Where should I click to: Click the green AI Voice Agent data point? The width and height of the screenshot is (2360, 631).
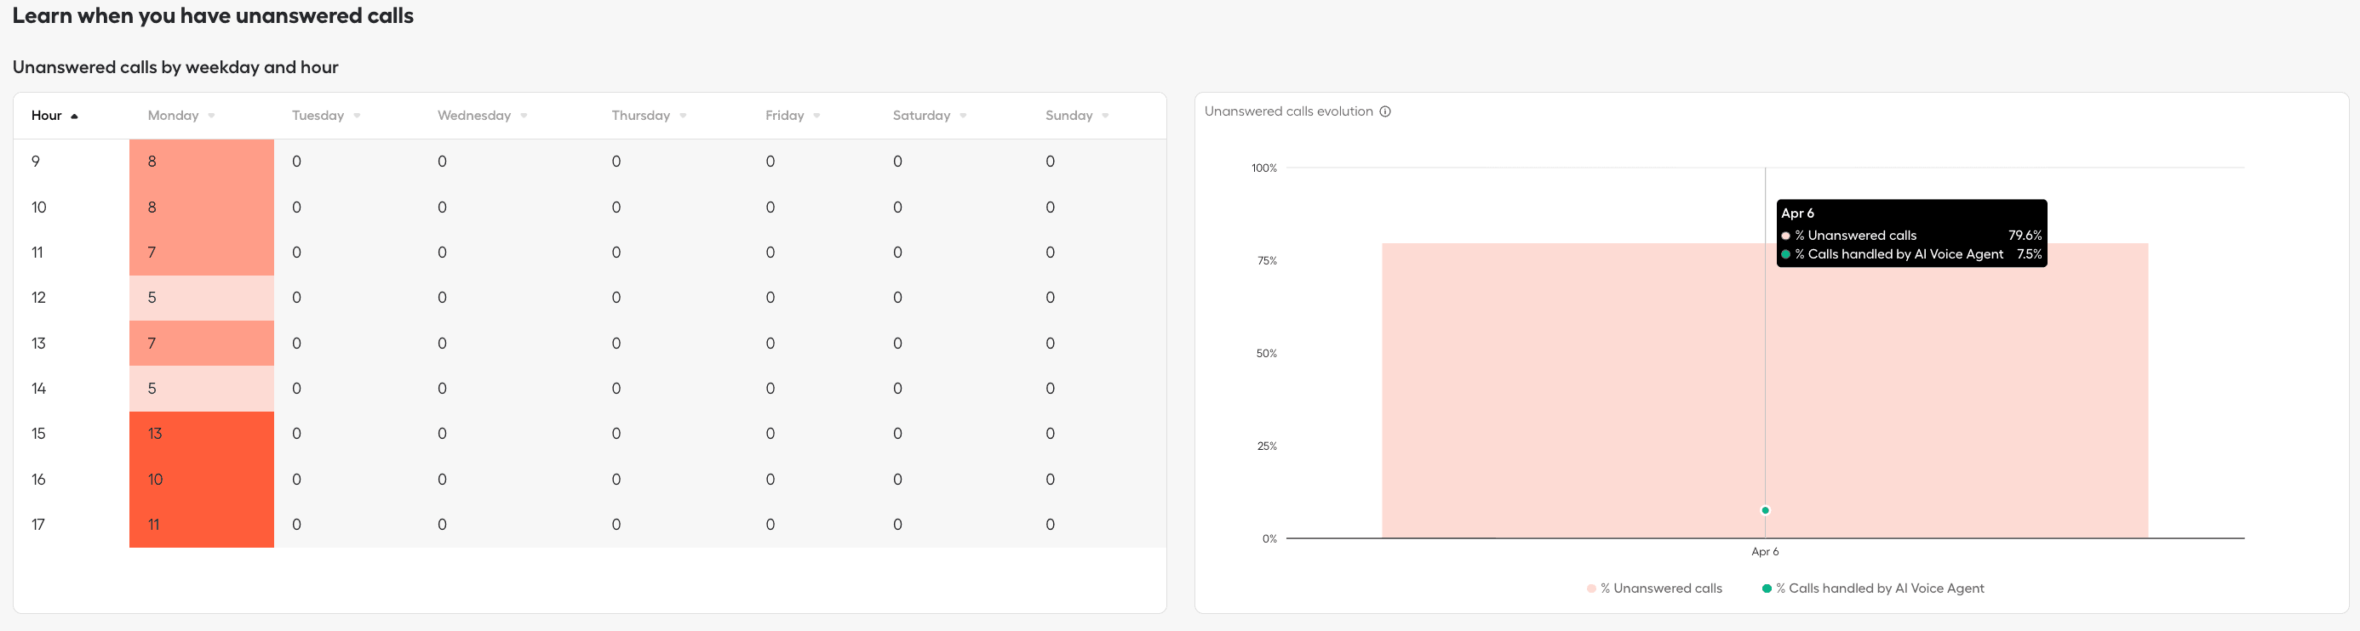(1766, 510)
